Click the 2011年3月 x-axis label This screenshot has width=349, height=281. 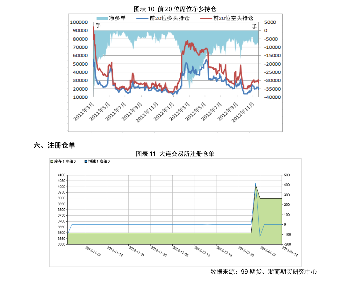(84, 111)
